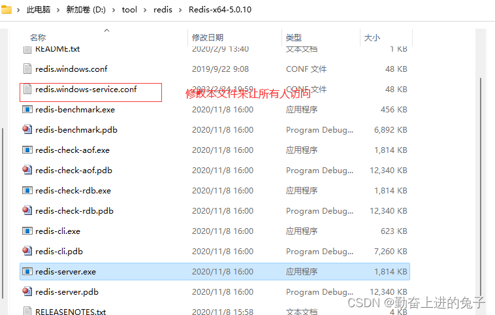Viewport: 495px width, 315px height.
Task: Select file RELEASENOTES.txt
Action: (x=71, y=311)
